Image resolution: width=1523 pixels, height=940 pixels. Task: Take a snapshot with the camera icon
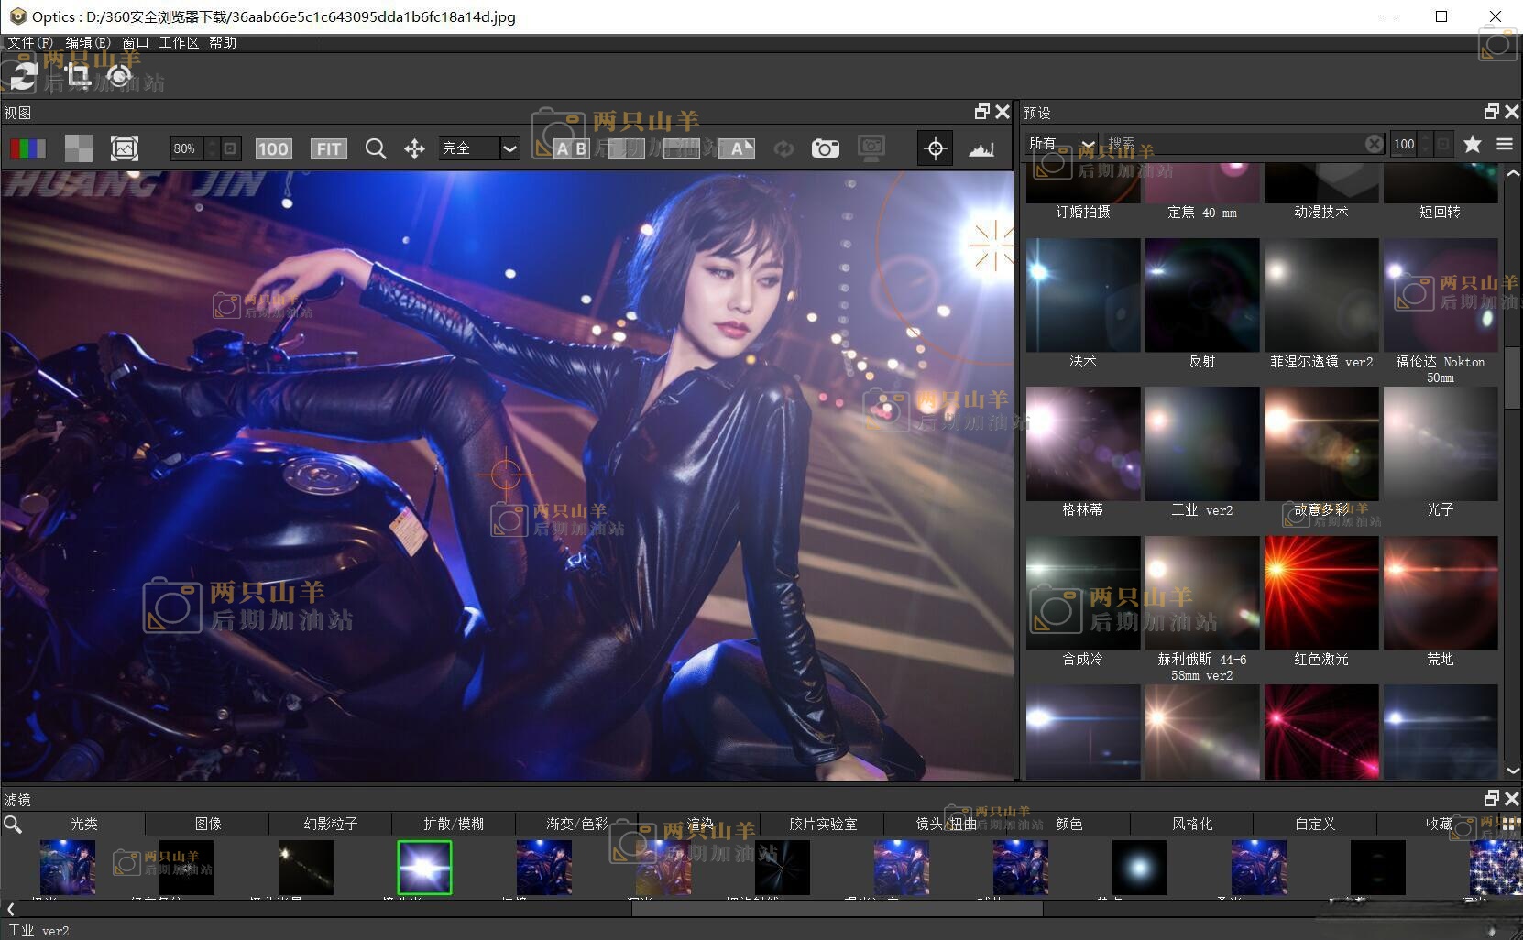825,148
